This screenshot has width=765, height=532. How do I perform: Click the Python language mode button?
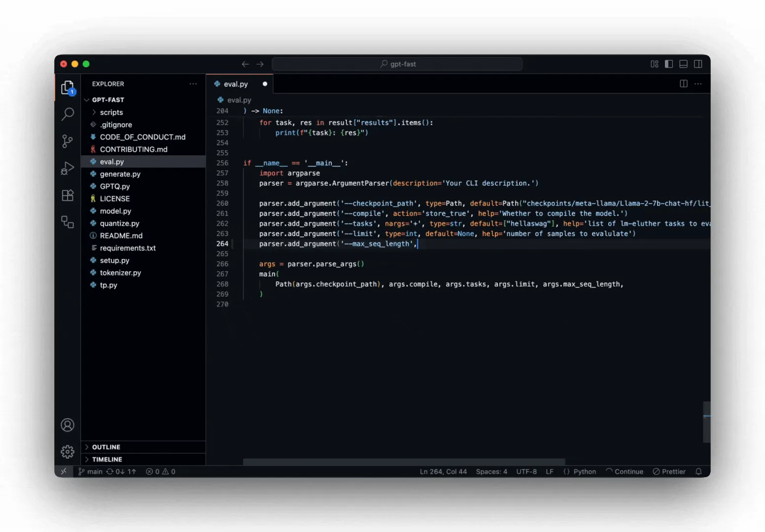coord(585,471)
